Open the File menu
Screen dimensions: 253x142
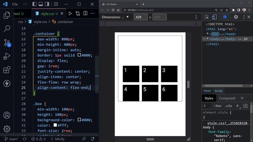[x=15, y=4]
